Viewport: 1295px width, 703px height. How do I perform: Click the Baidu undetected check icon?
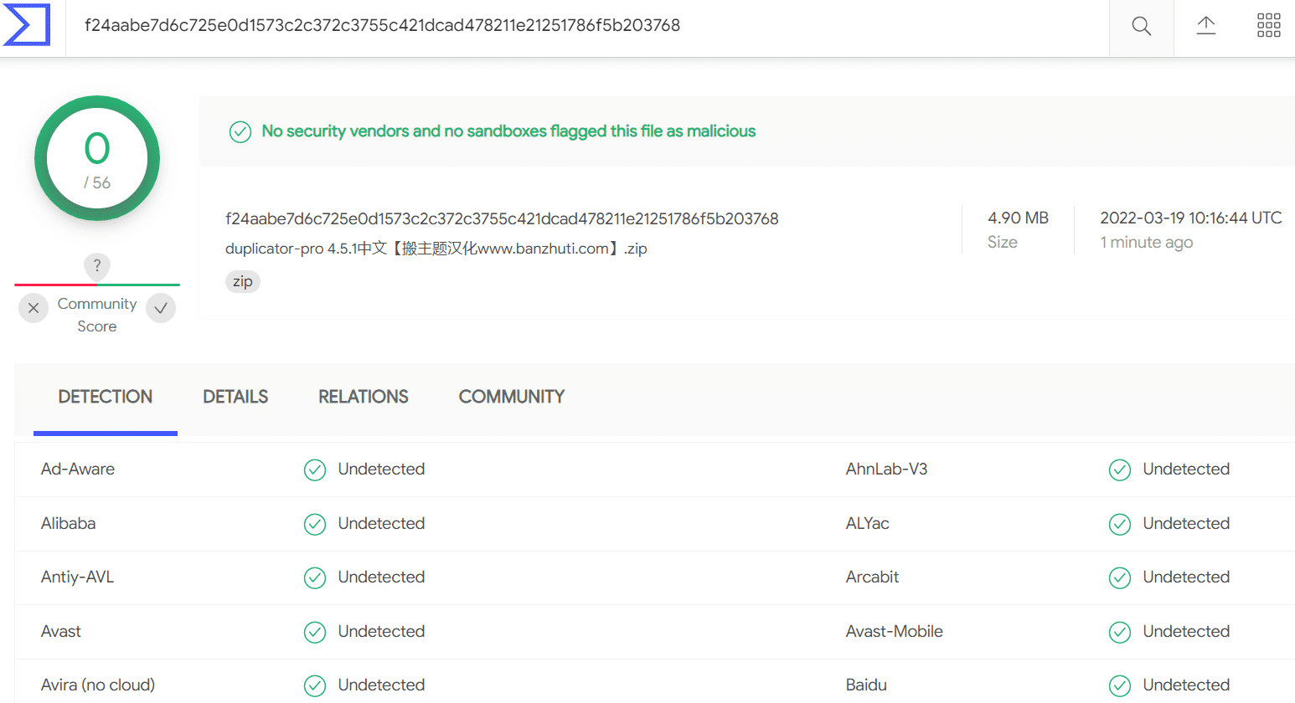pos(1120,686)
